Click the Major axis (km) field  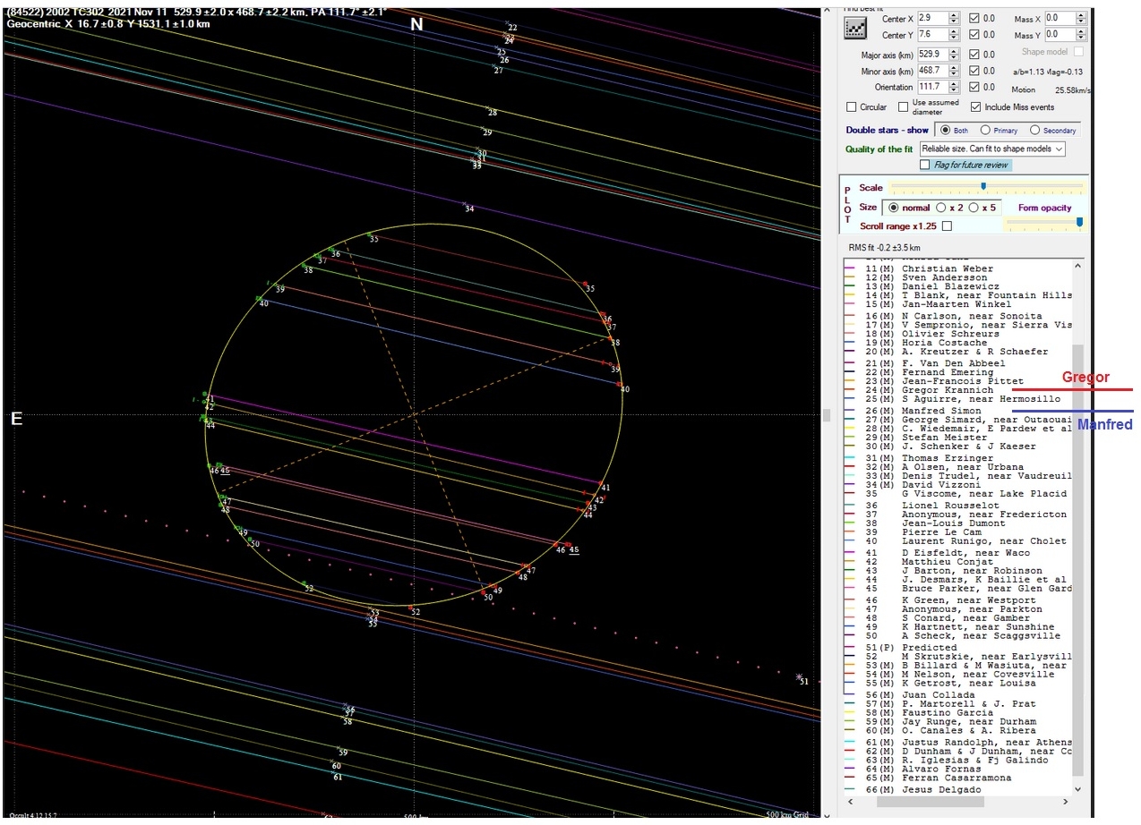[x=931, y=54]
